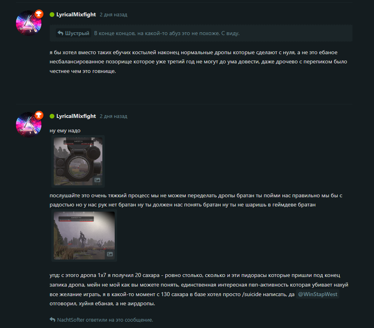Click first post timestamp 2 дня назад
The width and height of the screenshot is (374, 328).
tap(113, 15)
